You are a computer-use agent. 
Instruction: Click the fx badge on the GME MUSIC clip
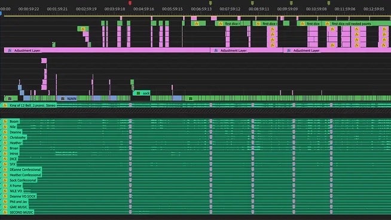(5, 207)
